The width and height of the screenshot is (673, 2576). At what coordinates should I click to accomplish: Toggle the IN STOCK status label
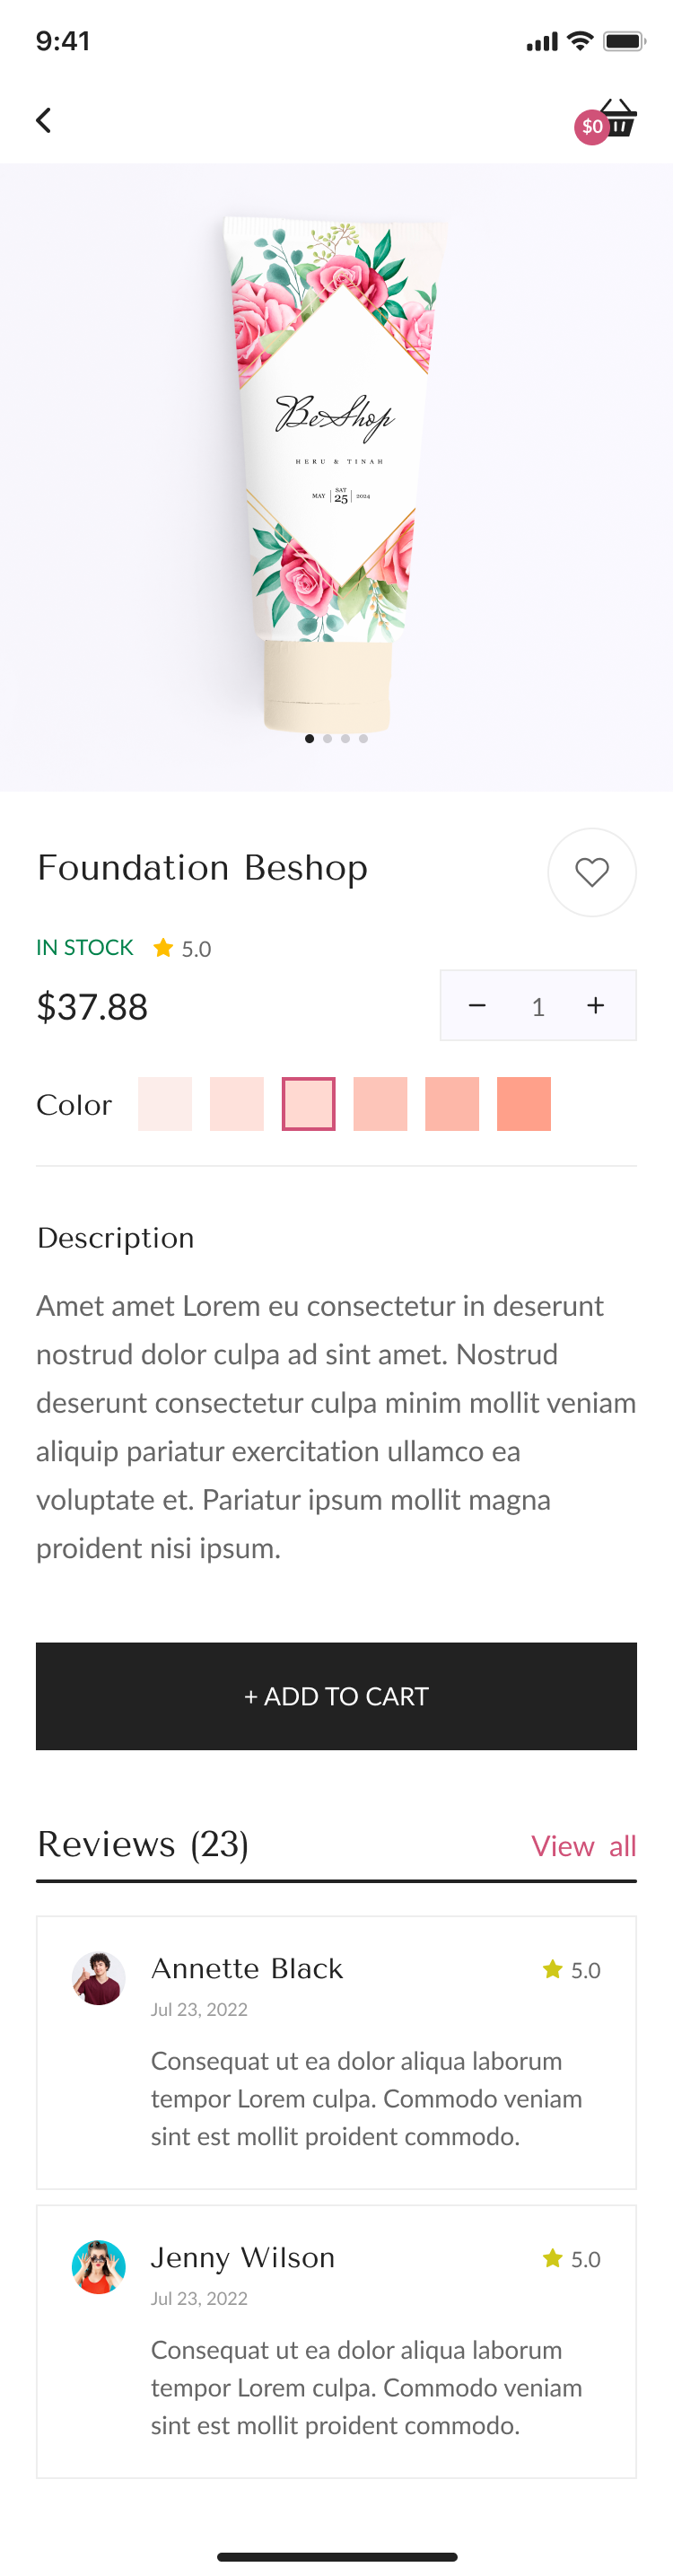coord(84,947)
